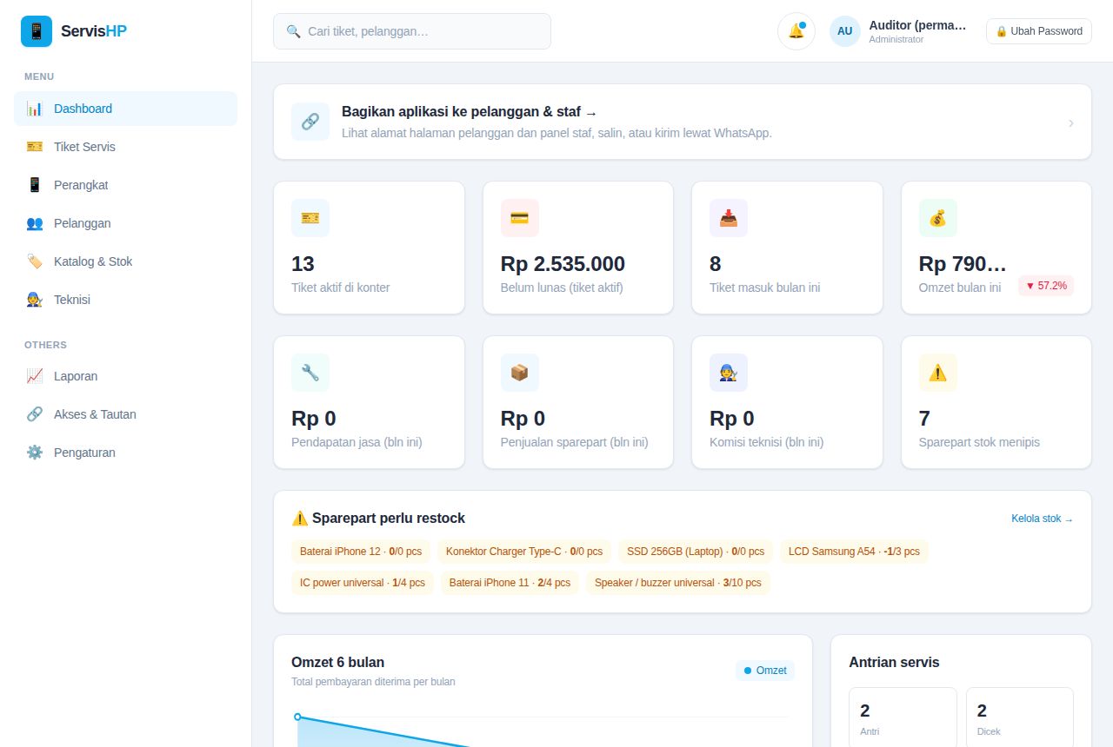Click credit card icon on Belum lunas card
Screen dimensions: 1113x747
click(520, 218)
